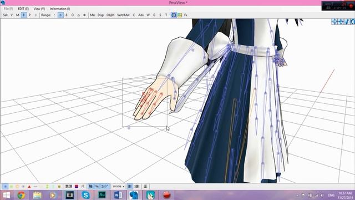Screen dimensions: 355x200
Task: Open the mode dropdown
Action: [x=119, y=187]
